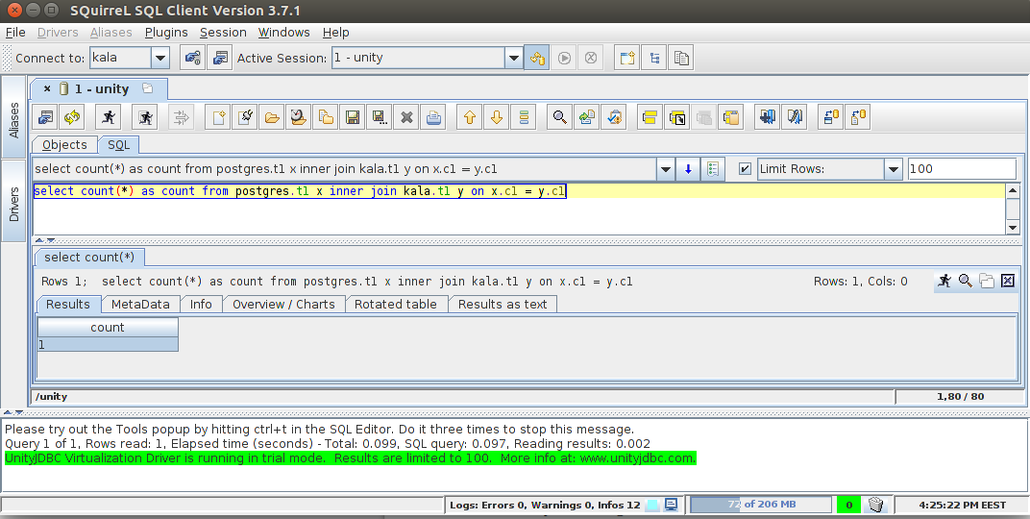Click the Print icon in the toolbar
The height and width of the screenshot is (519, 1030).
coord(434,117)
